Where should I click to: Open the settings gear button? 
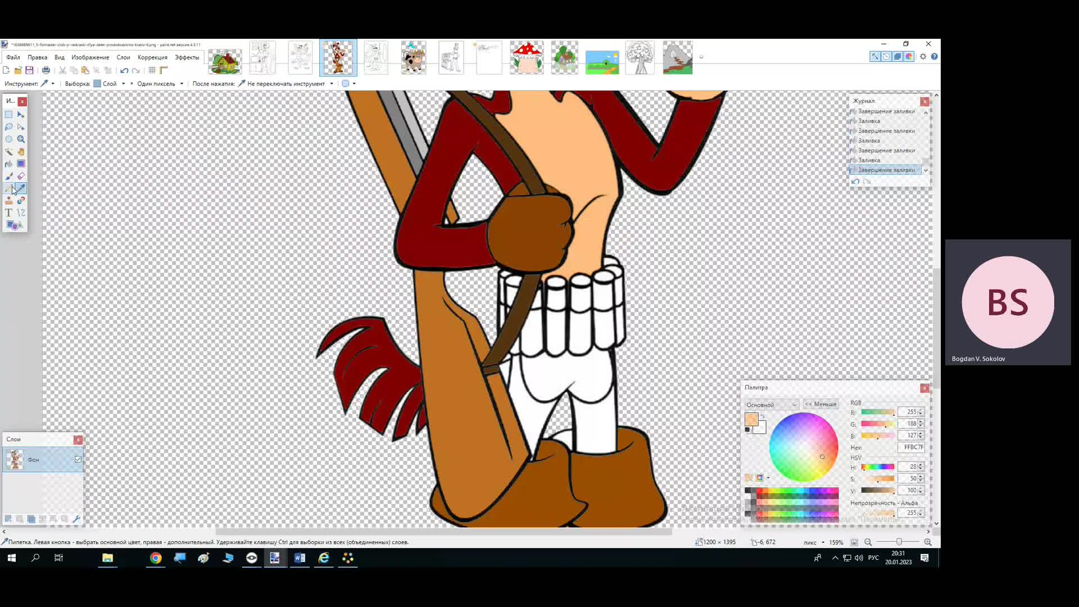pos(923,56)
